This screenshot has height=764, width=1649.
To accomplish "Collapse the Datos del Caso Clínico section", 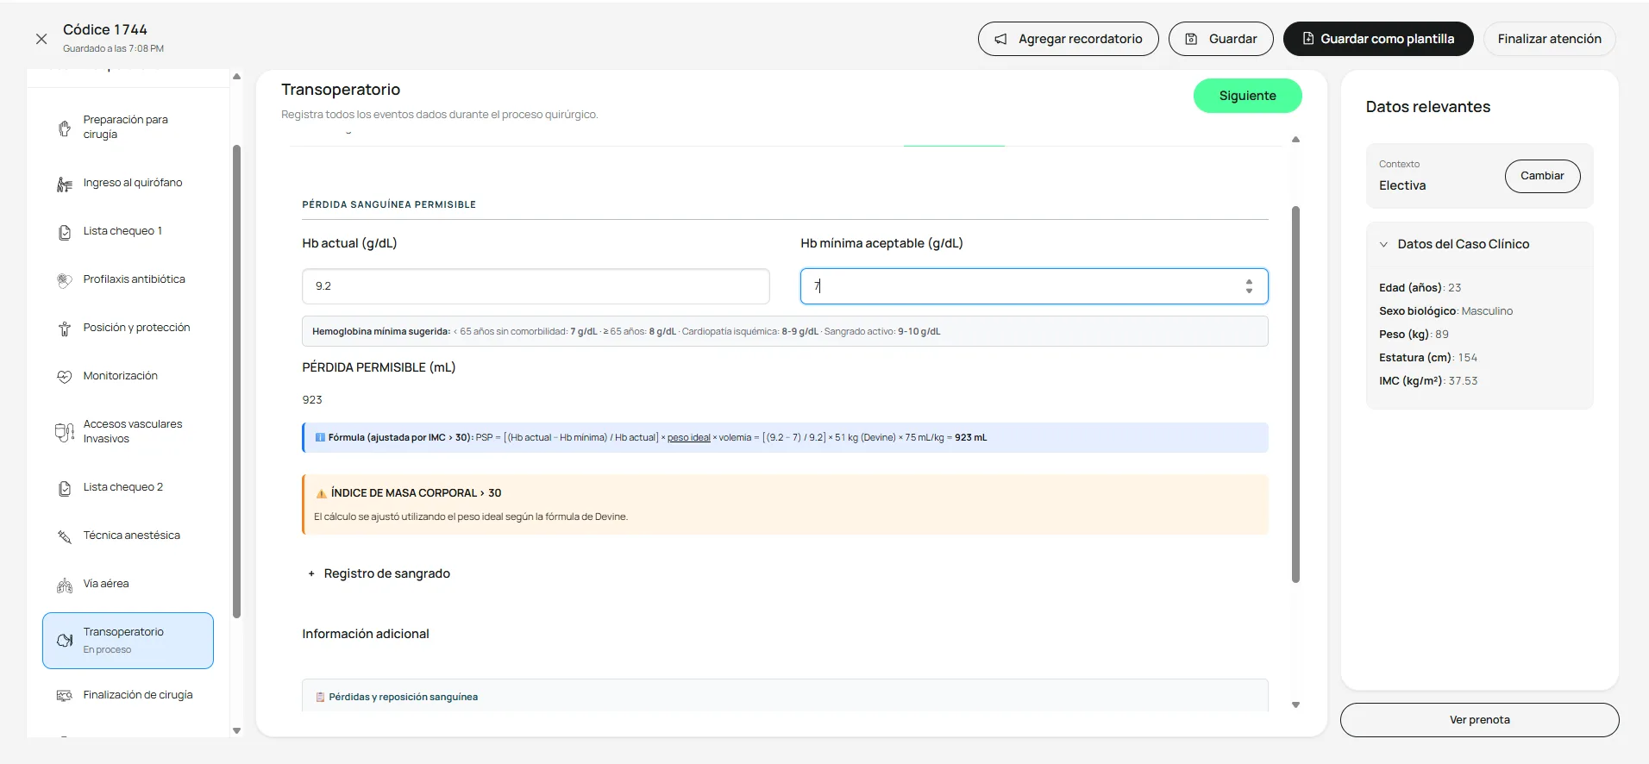I will coord(1383,244).
